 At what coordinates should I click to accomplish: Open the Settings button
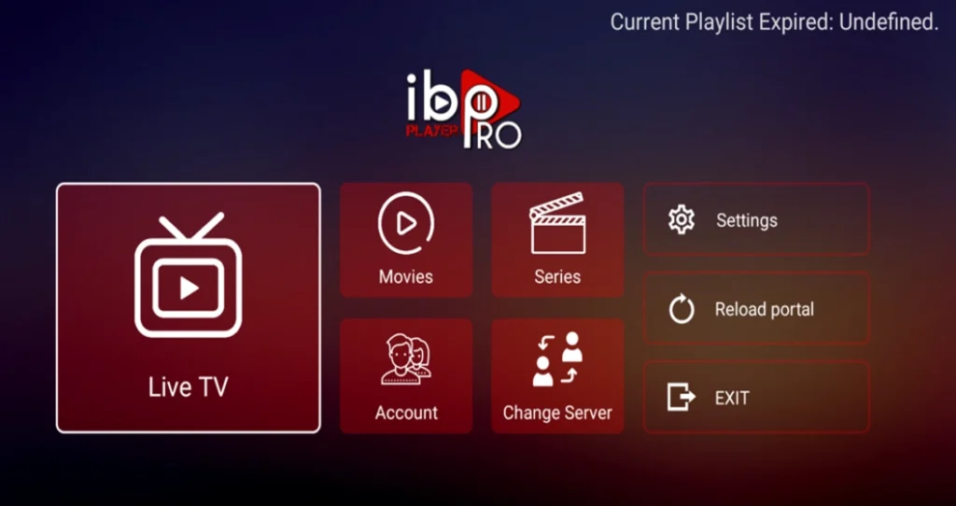pyautogui.click(x=746, y=220)
